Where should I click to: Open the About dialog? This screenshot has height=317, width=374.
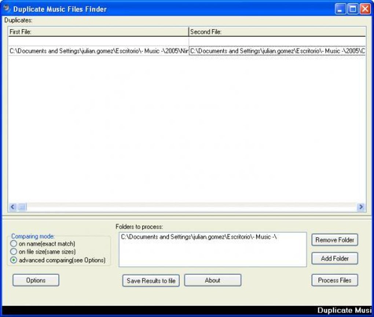pos(213,280)
